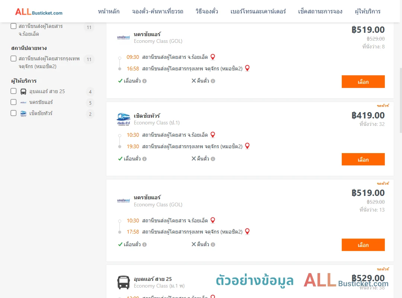Open คืนตั๋ว info icon on เชิดชัยทัวร์ trip
Image resolution: width=402 pixels, height=298 pixels.
(x=213, y=159)
